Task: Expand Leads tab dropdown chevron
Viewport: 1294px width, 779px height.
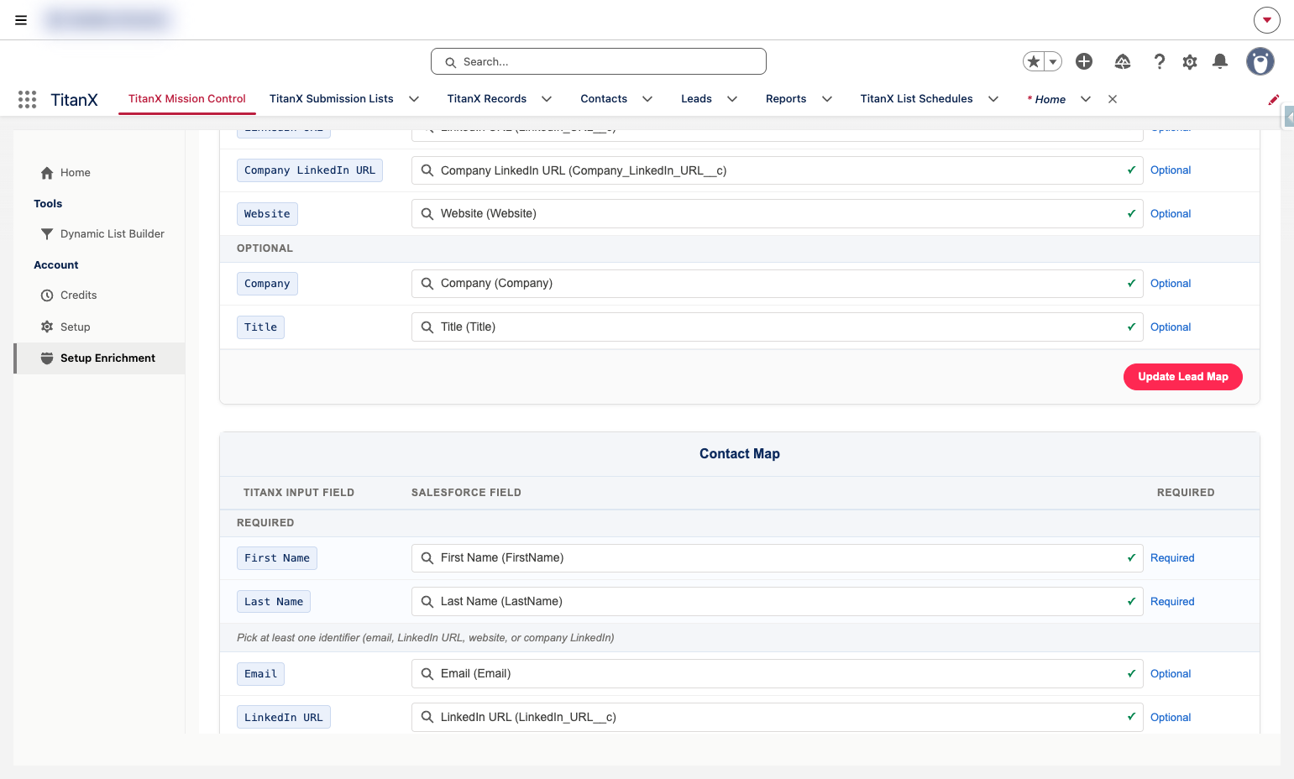Action: click(732, 99)
